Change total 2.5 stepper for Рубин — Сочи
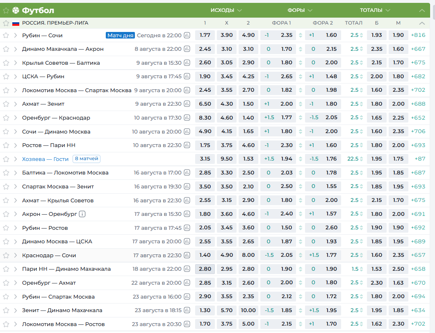The height and width of the screenshot is (333, 435). (361, 36)
